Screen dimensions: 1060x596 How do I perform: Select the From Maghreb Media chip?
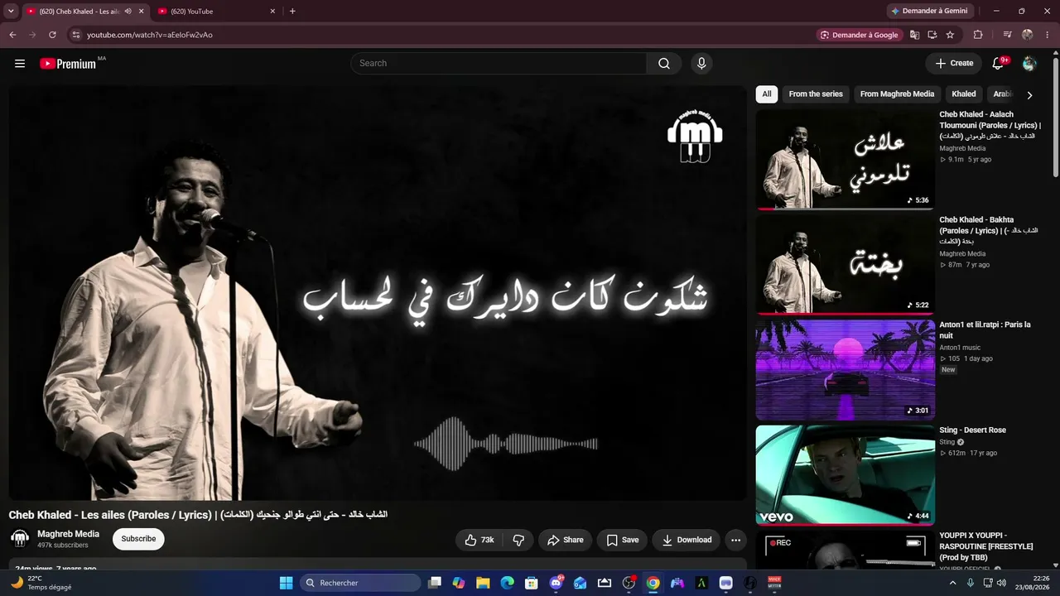click(897, 94)
